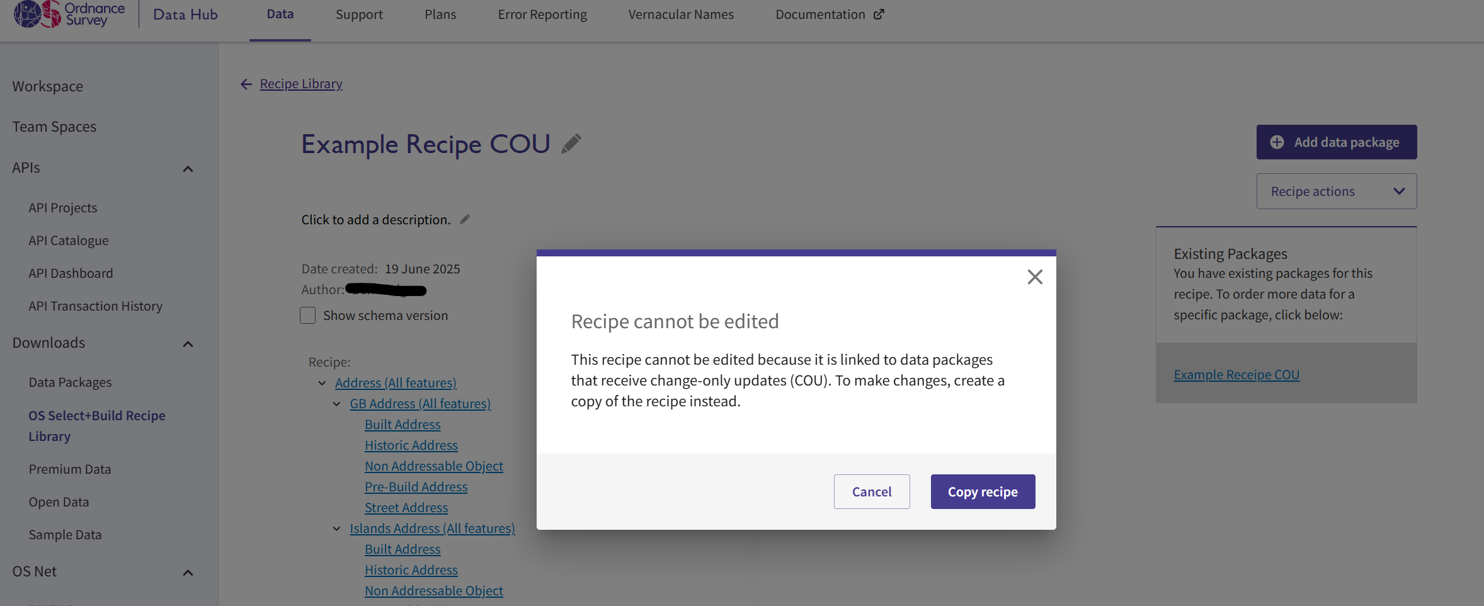Screen dimensions: 1484x606
Task: Collapse the APIs section in the sidebar
Action: [x=187, y=168]
